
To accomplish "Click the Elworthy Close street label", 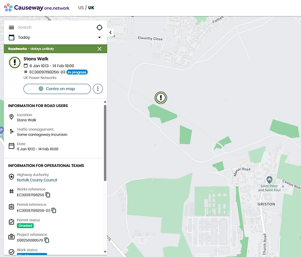I will coord(150,38).
